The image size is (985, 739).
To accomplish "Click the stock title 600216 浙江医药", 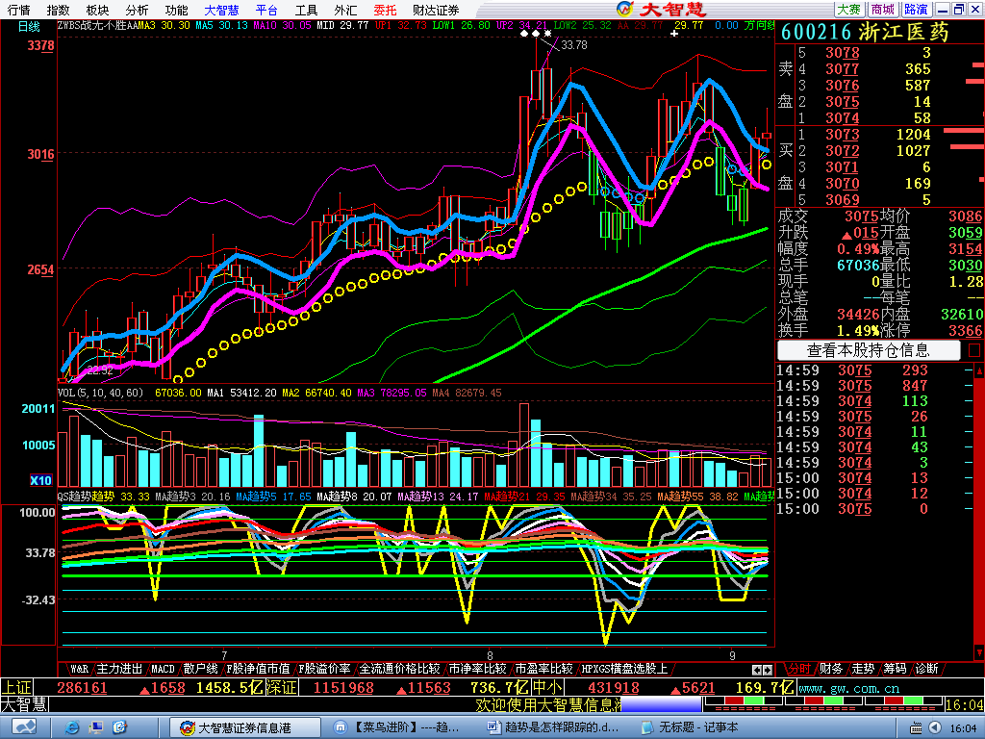I will (865, 33).
